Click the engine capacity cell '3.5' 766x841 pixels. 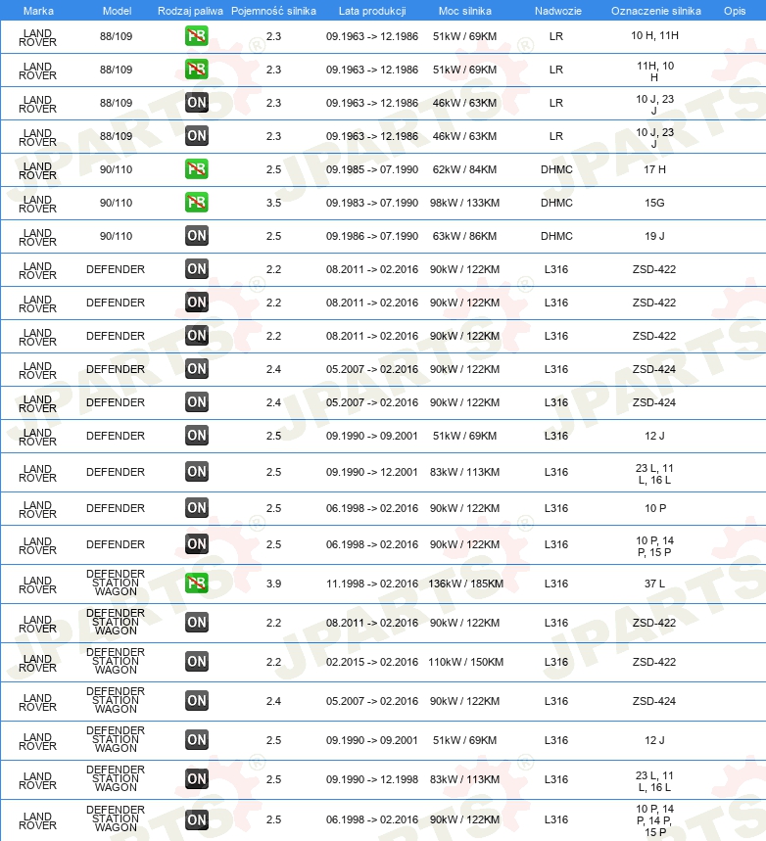(273, 203)
